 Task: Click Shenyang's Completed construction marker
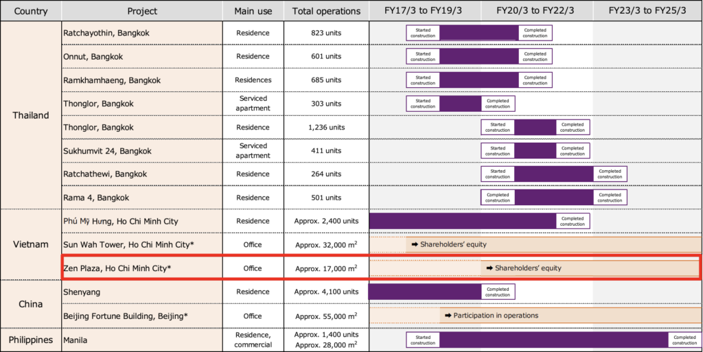[498, 292]
